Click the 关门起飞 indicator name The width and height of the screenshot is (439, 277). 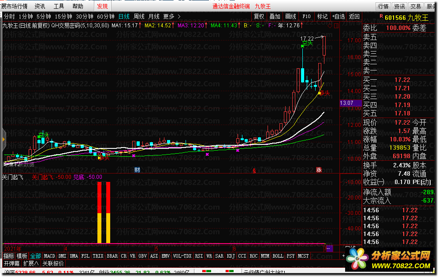point(12,177)
